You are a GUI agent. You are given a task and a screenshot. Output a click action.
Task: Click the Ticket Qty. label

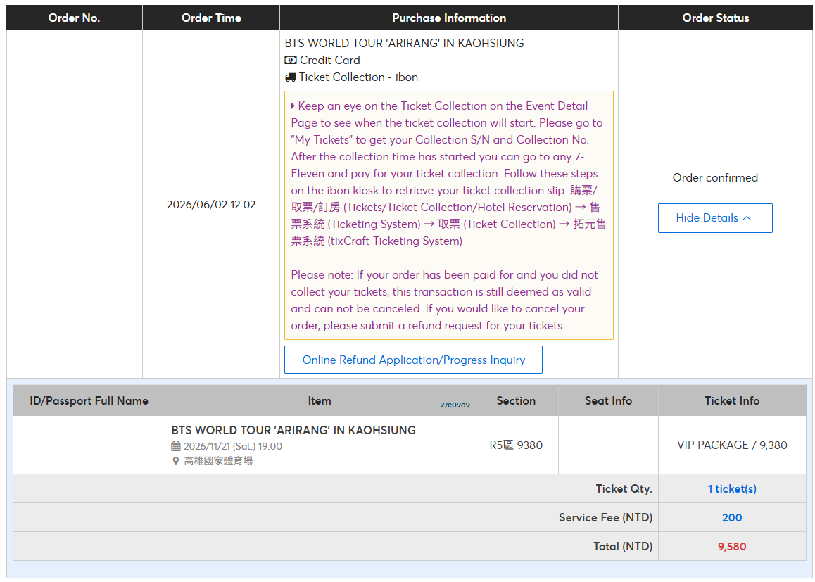pos(624,489)
